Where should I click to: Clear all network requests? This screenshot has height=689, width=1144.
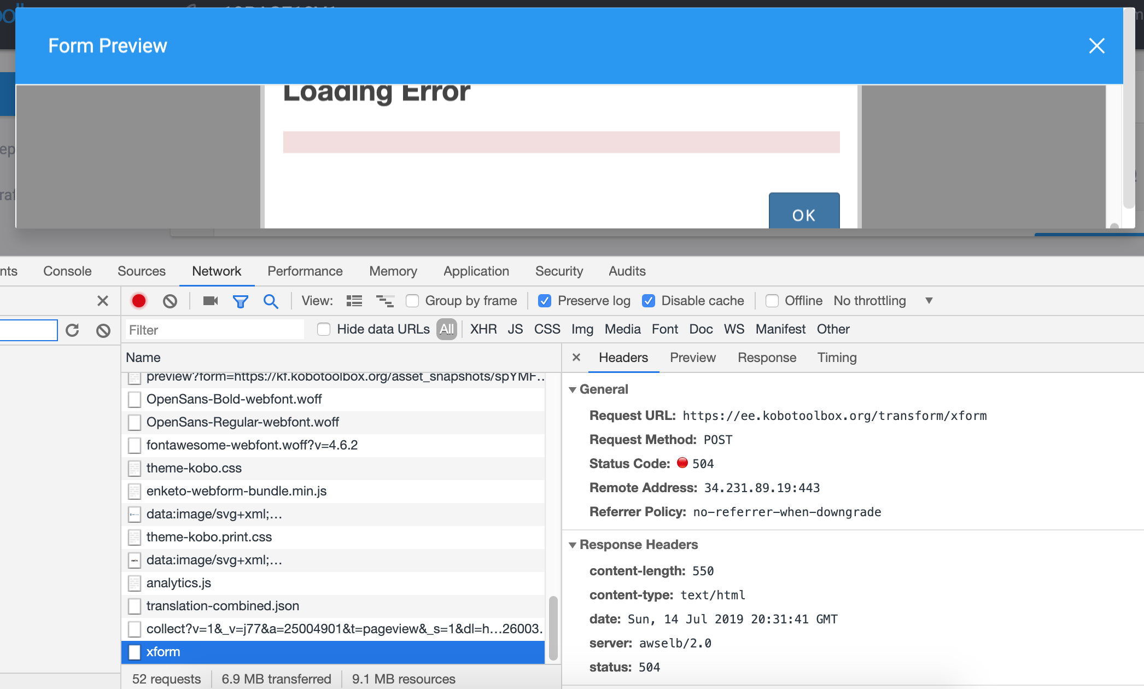tap(170, 301)
